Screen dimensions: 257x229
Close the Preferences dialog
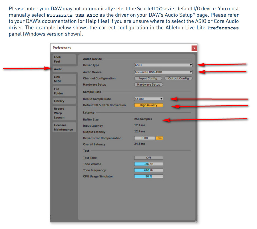pos(194,48)
